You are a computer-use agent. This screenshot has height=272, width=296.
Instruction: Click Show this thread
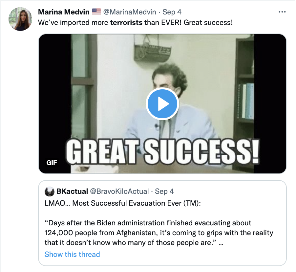tap(72, 254)
